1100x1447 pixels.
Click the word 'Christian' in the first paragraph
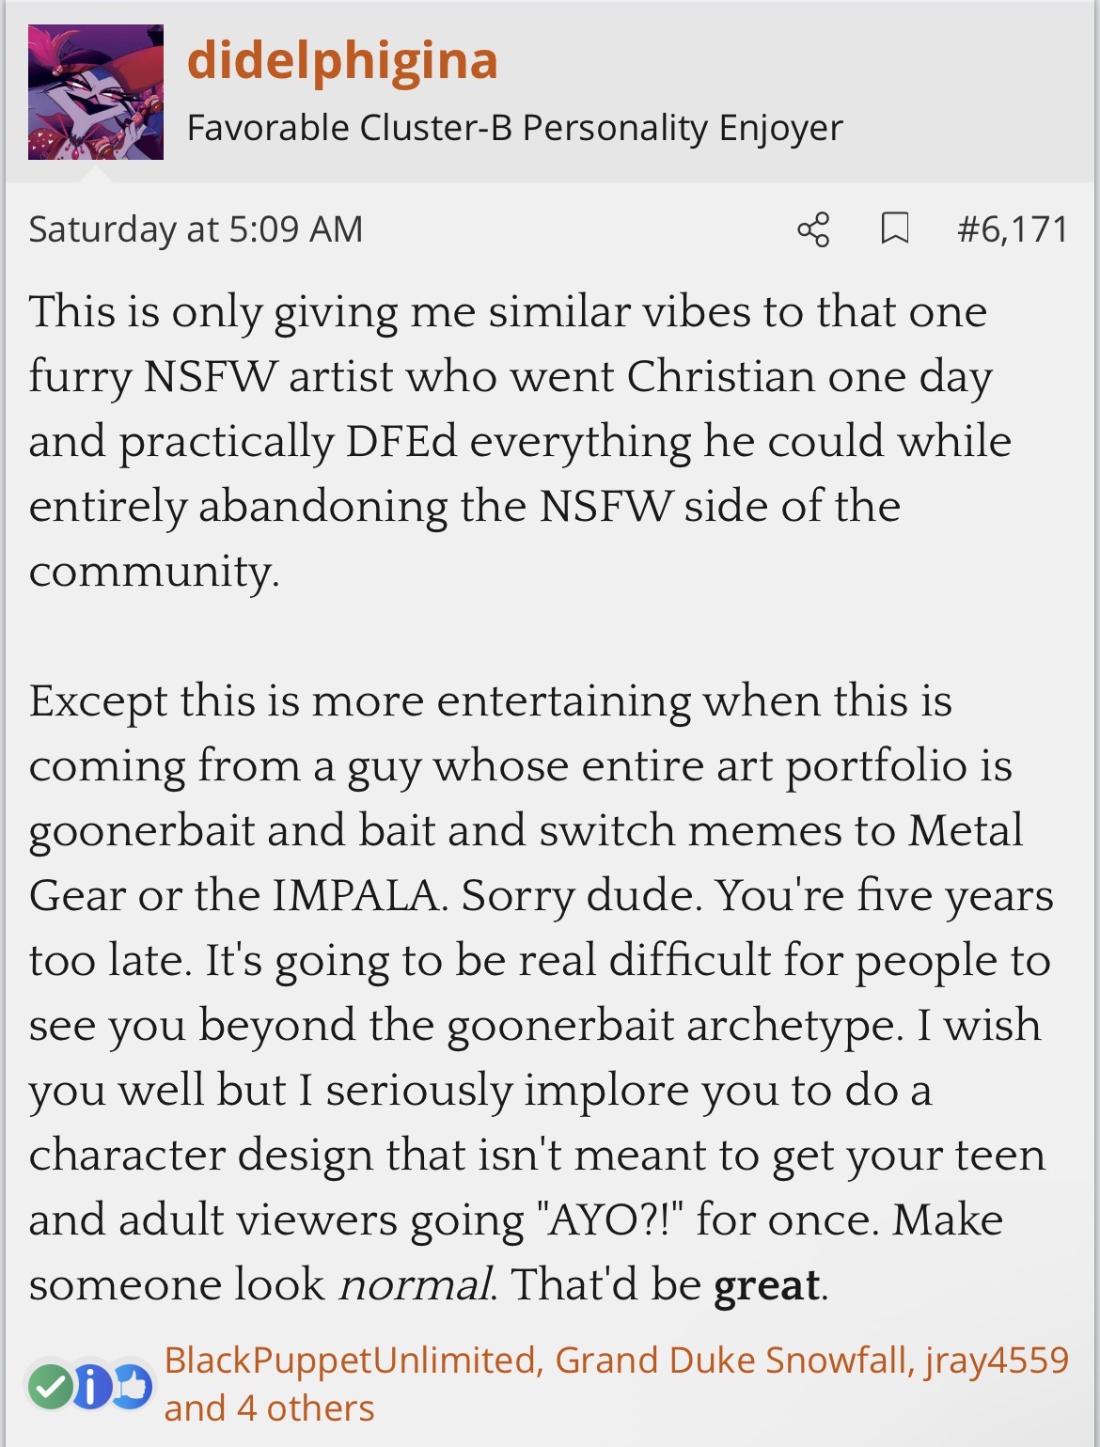[721, 376]
